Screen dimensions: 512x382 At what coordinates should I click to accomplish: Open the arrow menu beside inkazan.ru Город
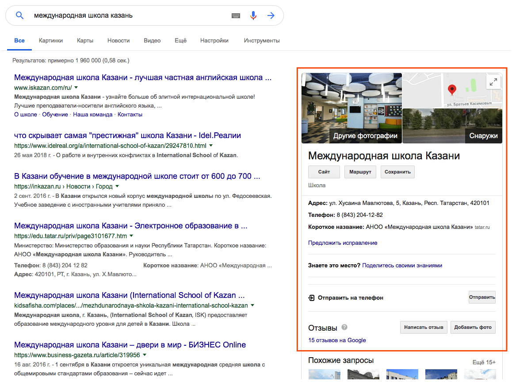(117, 186)
